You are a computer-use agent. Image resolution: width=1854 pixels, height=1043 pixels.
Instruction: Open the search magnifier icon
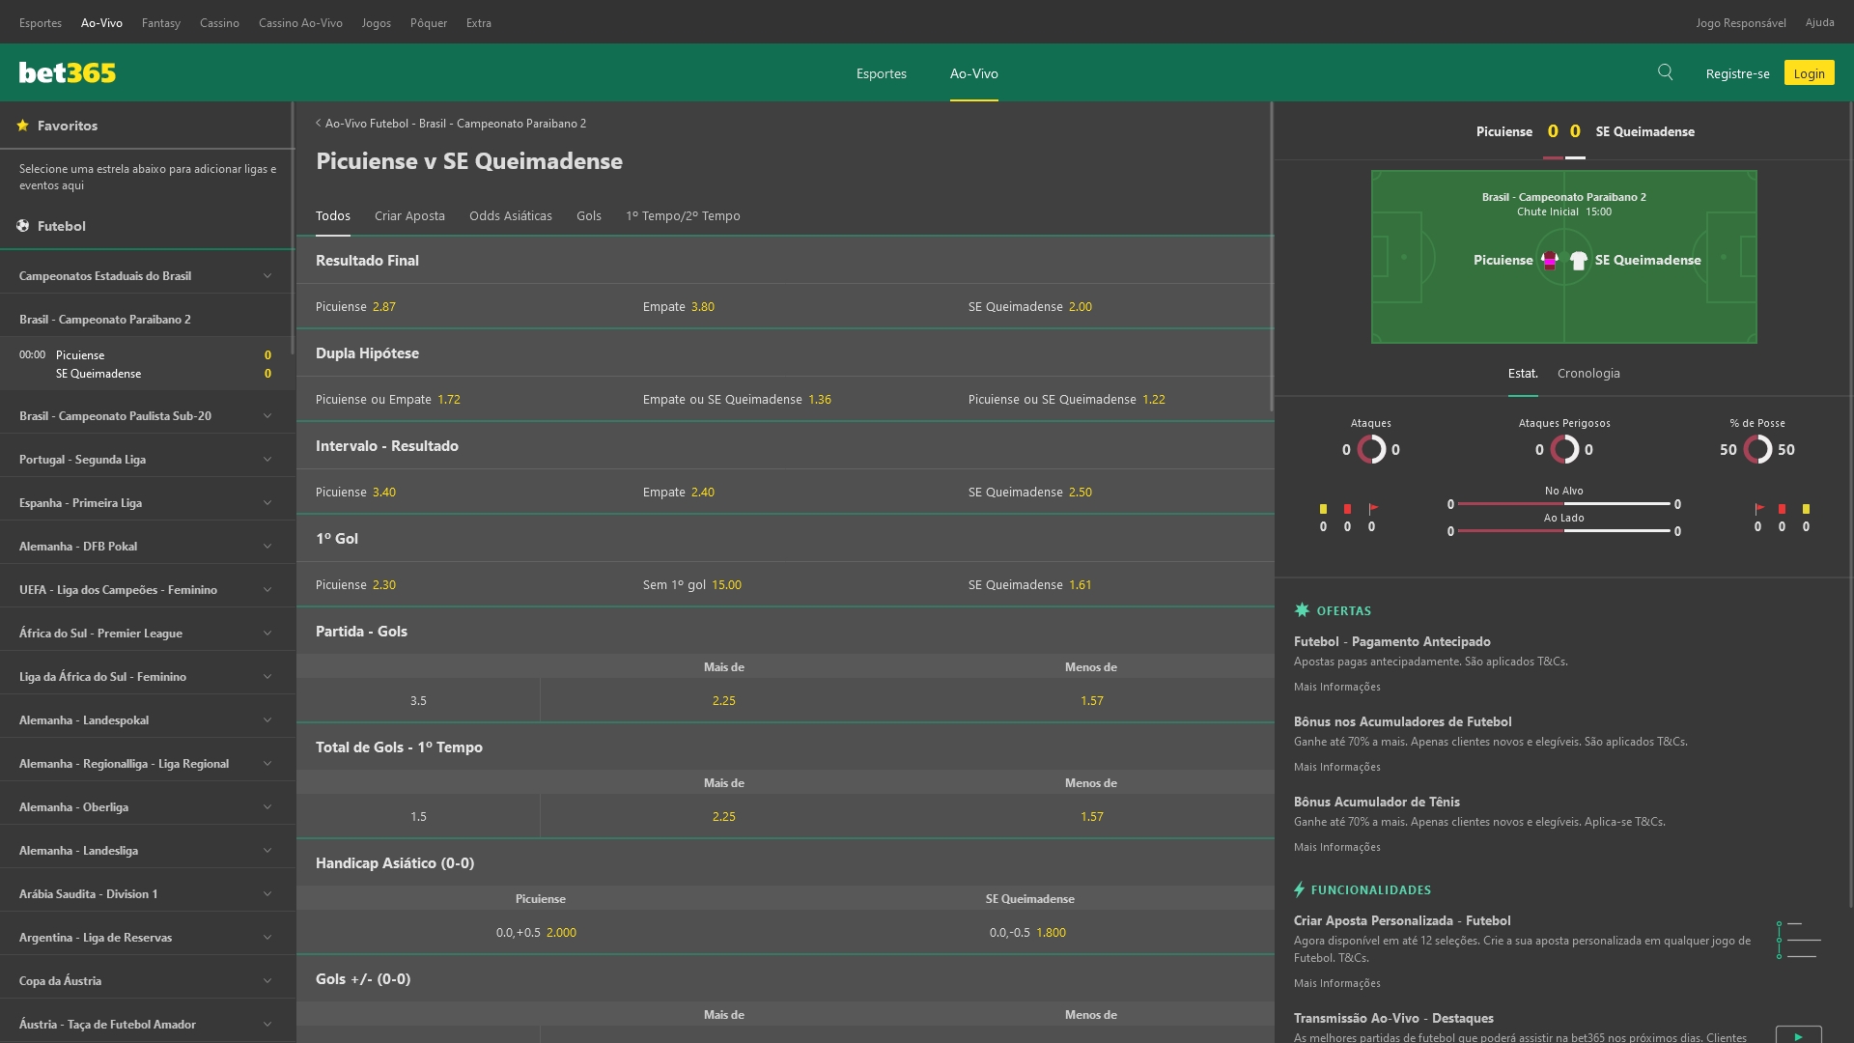pyautogui.click(x=1665, y=72)
